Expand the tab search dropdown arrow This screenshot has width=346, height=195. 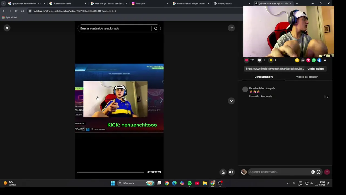point(3,4)
